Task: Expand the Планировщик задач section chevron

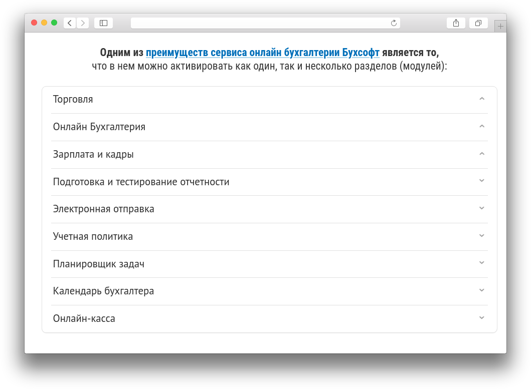Action: (x=482, y=263)
